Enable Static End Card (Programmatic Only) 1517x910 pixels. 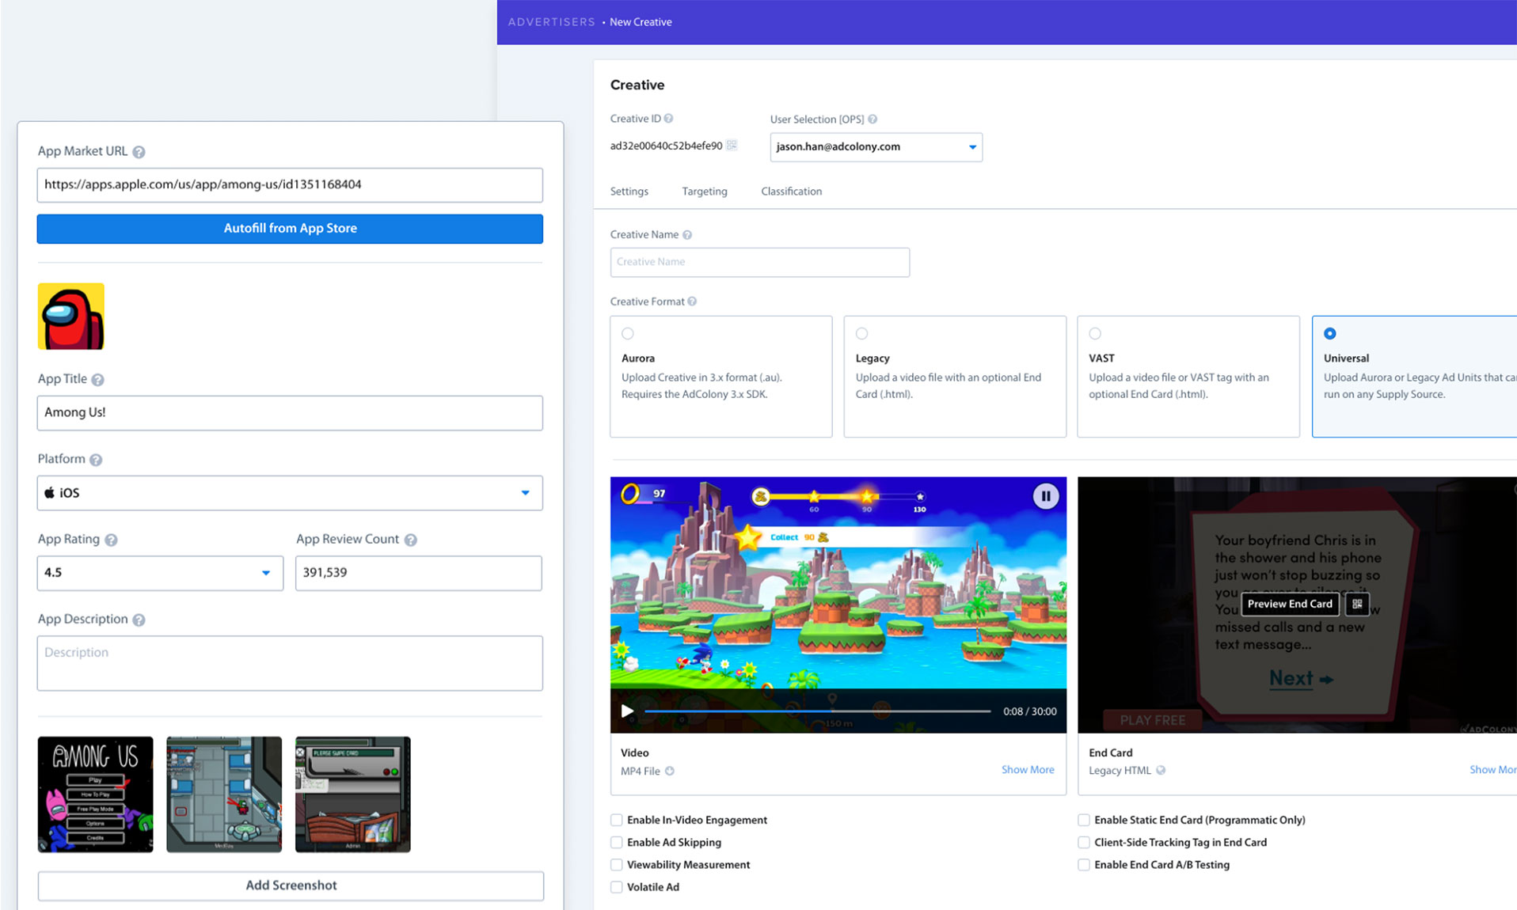click(x=1084, y=820)
